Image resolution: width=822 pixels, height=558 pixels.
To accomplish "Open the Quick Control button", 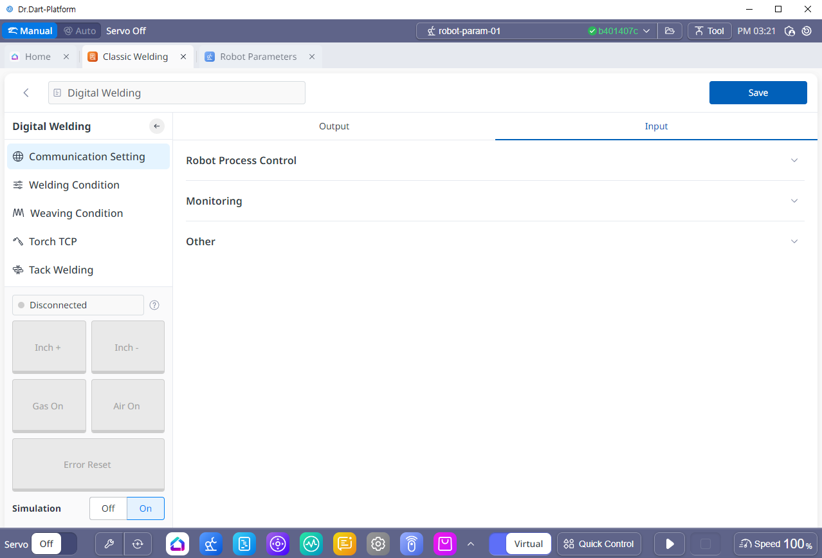I will coord(599,544).
